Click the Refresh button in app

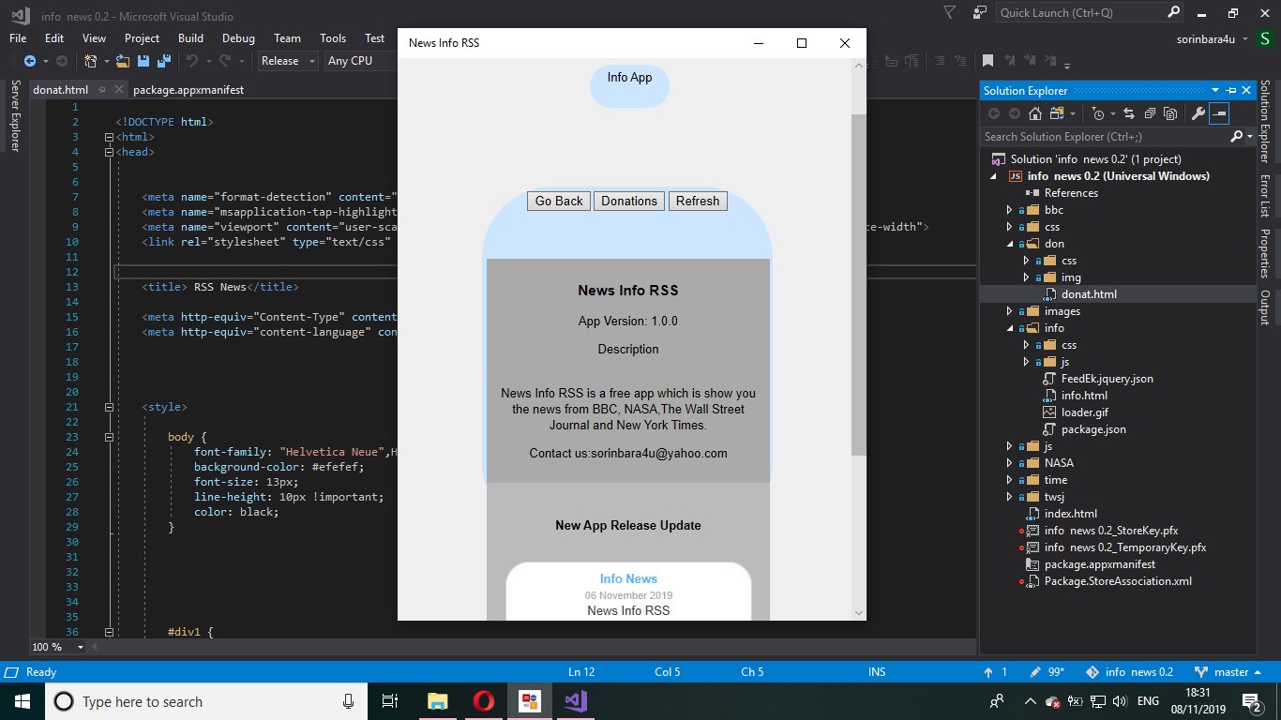[x=698, y=201]
